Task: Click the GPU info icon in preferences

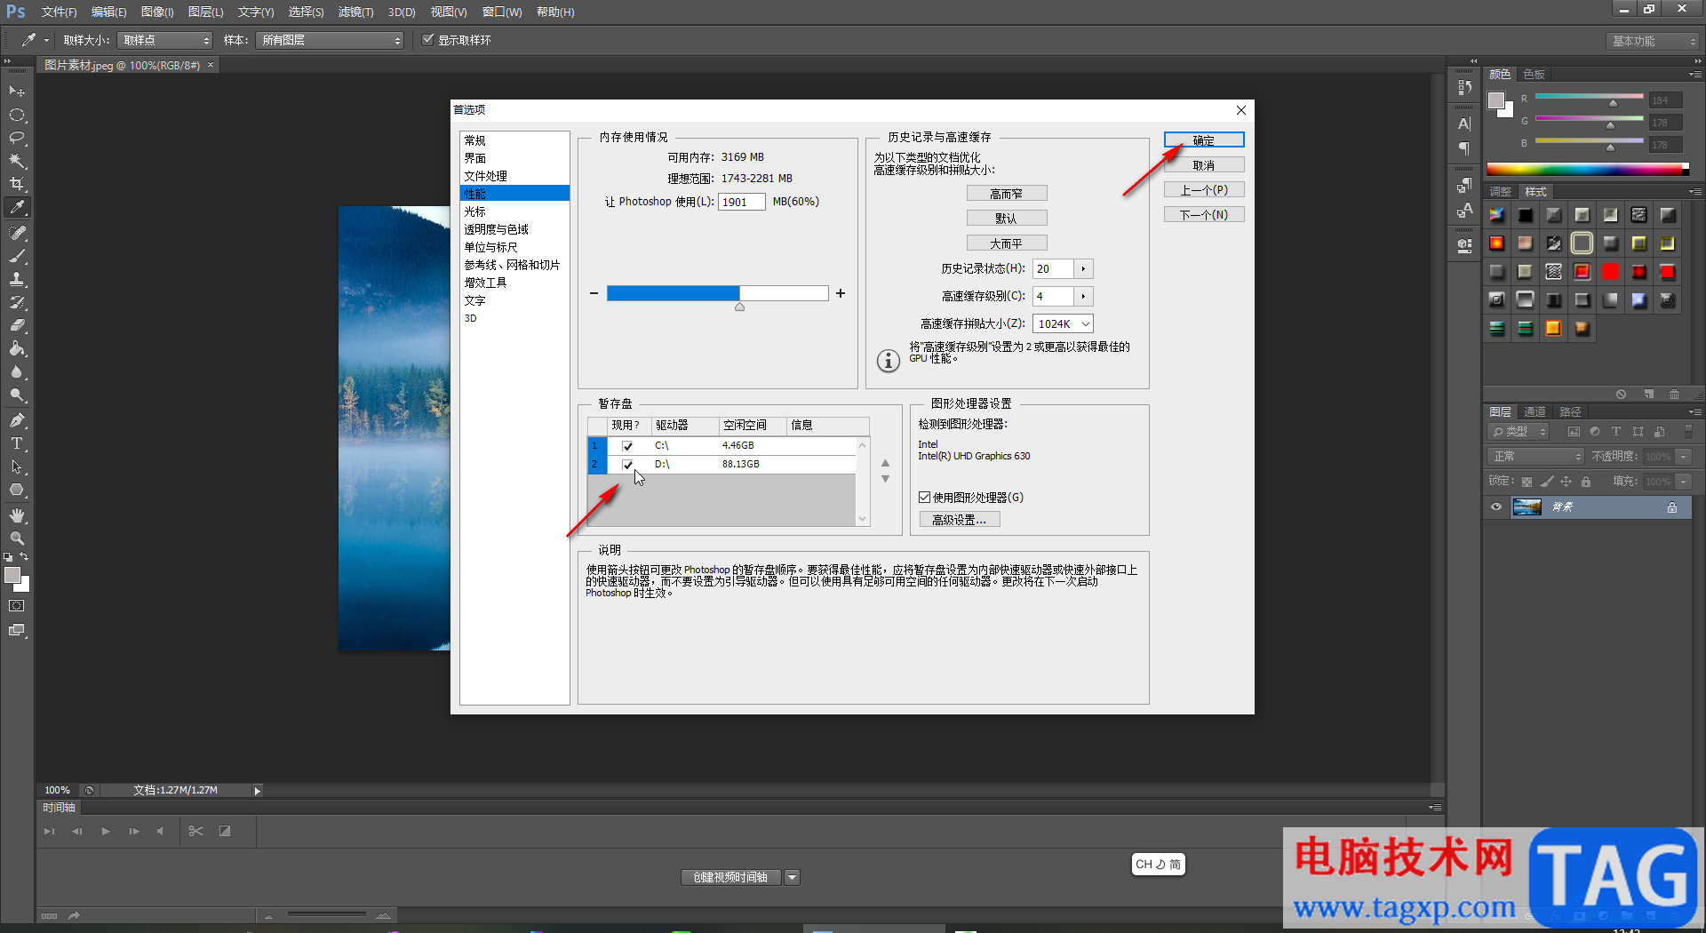Action: click(x=888, y=360)
